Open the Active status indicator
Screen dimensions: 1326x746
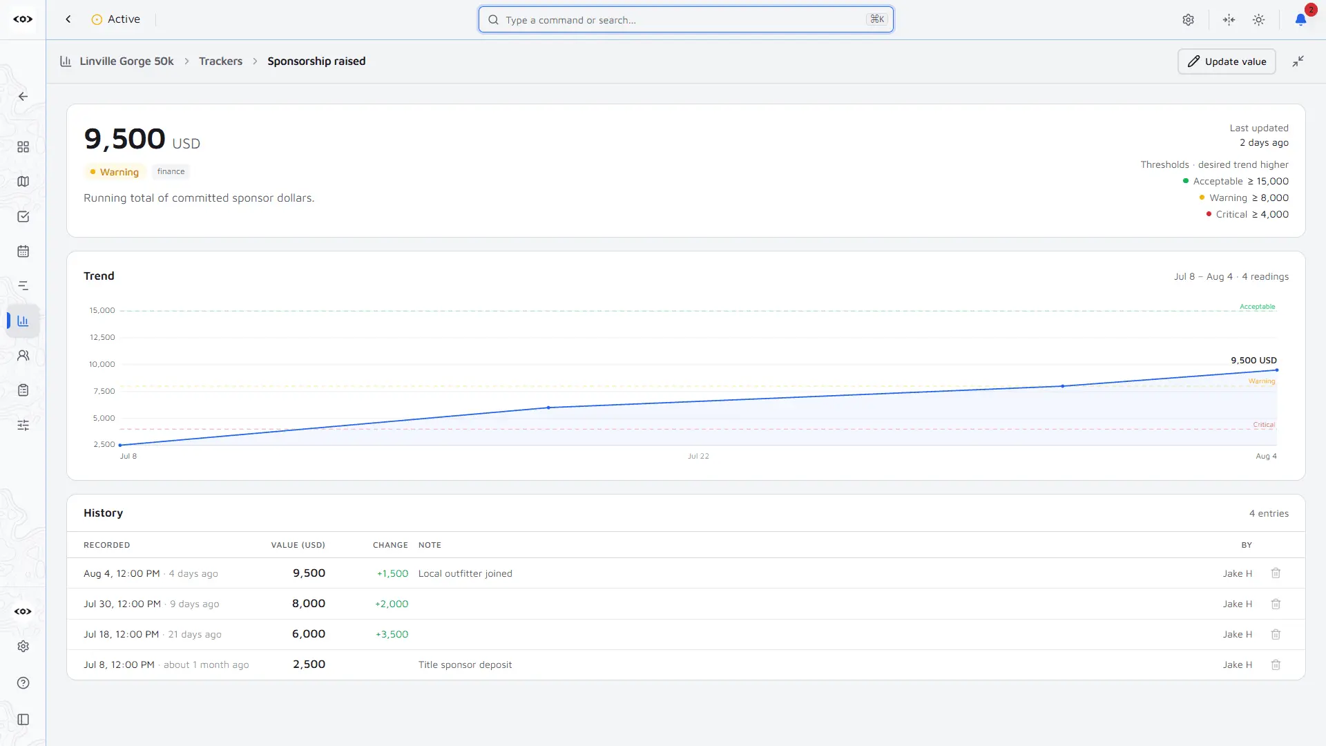tap(116, 19)
